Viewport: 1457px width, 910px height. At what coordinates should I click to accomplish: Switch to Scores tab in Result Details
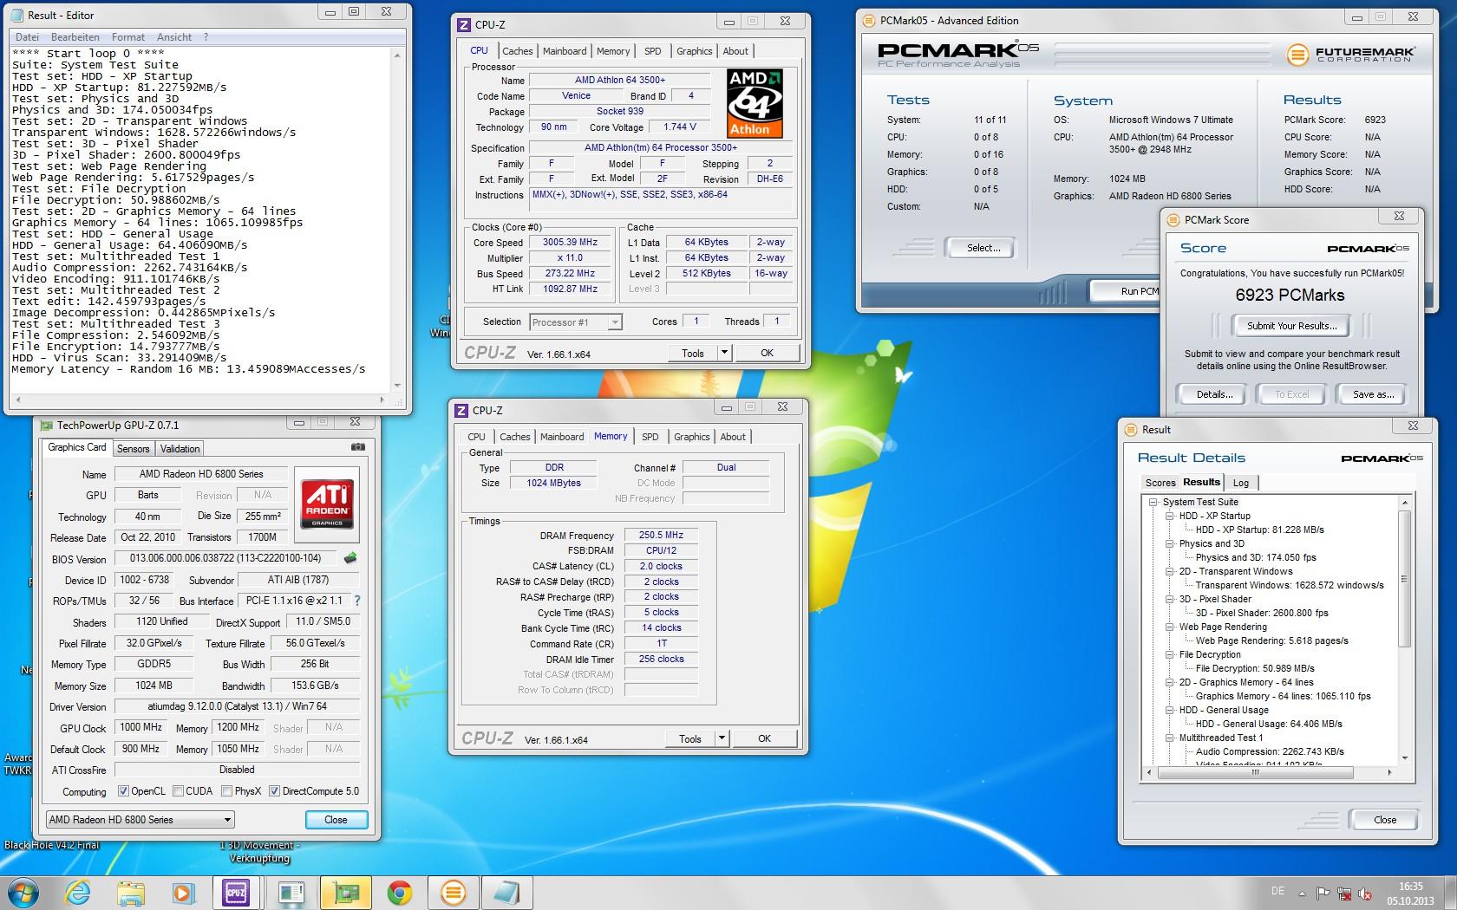click(1160, 483)
